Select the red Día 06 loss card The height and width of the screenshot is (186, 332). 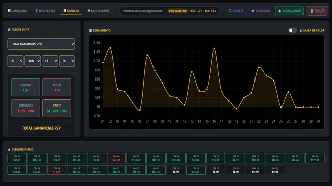116,158
